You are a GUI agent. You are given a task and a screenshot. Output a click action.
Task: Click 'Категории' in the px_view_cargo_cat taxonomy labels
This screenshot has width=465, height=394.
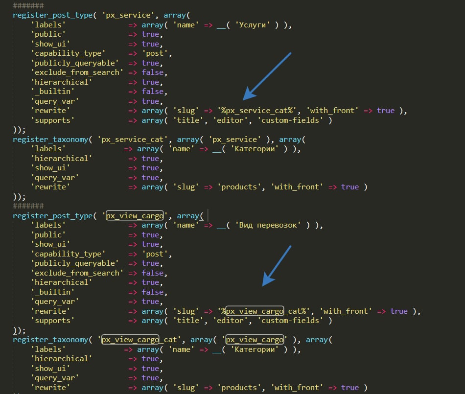255,349
